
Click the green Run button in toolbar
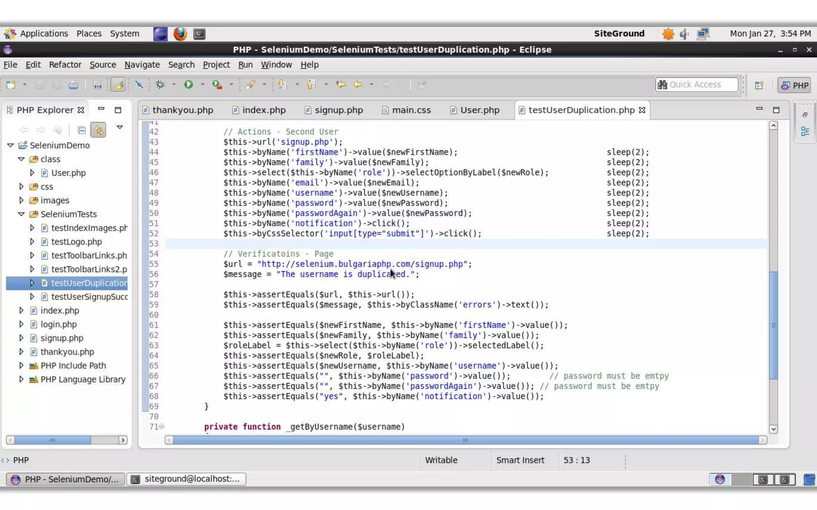click(x=188, y=84)
